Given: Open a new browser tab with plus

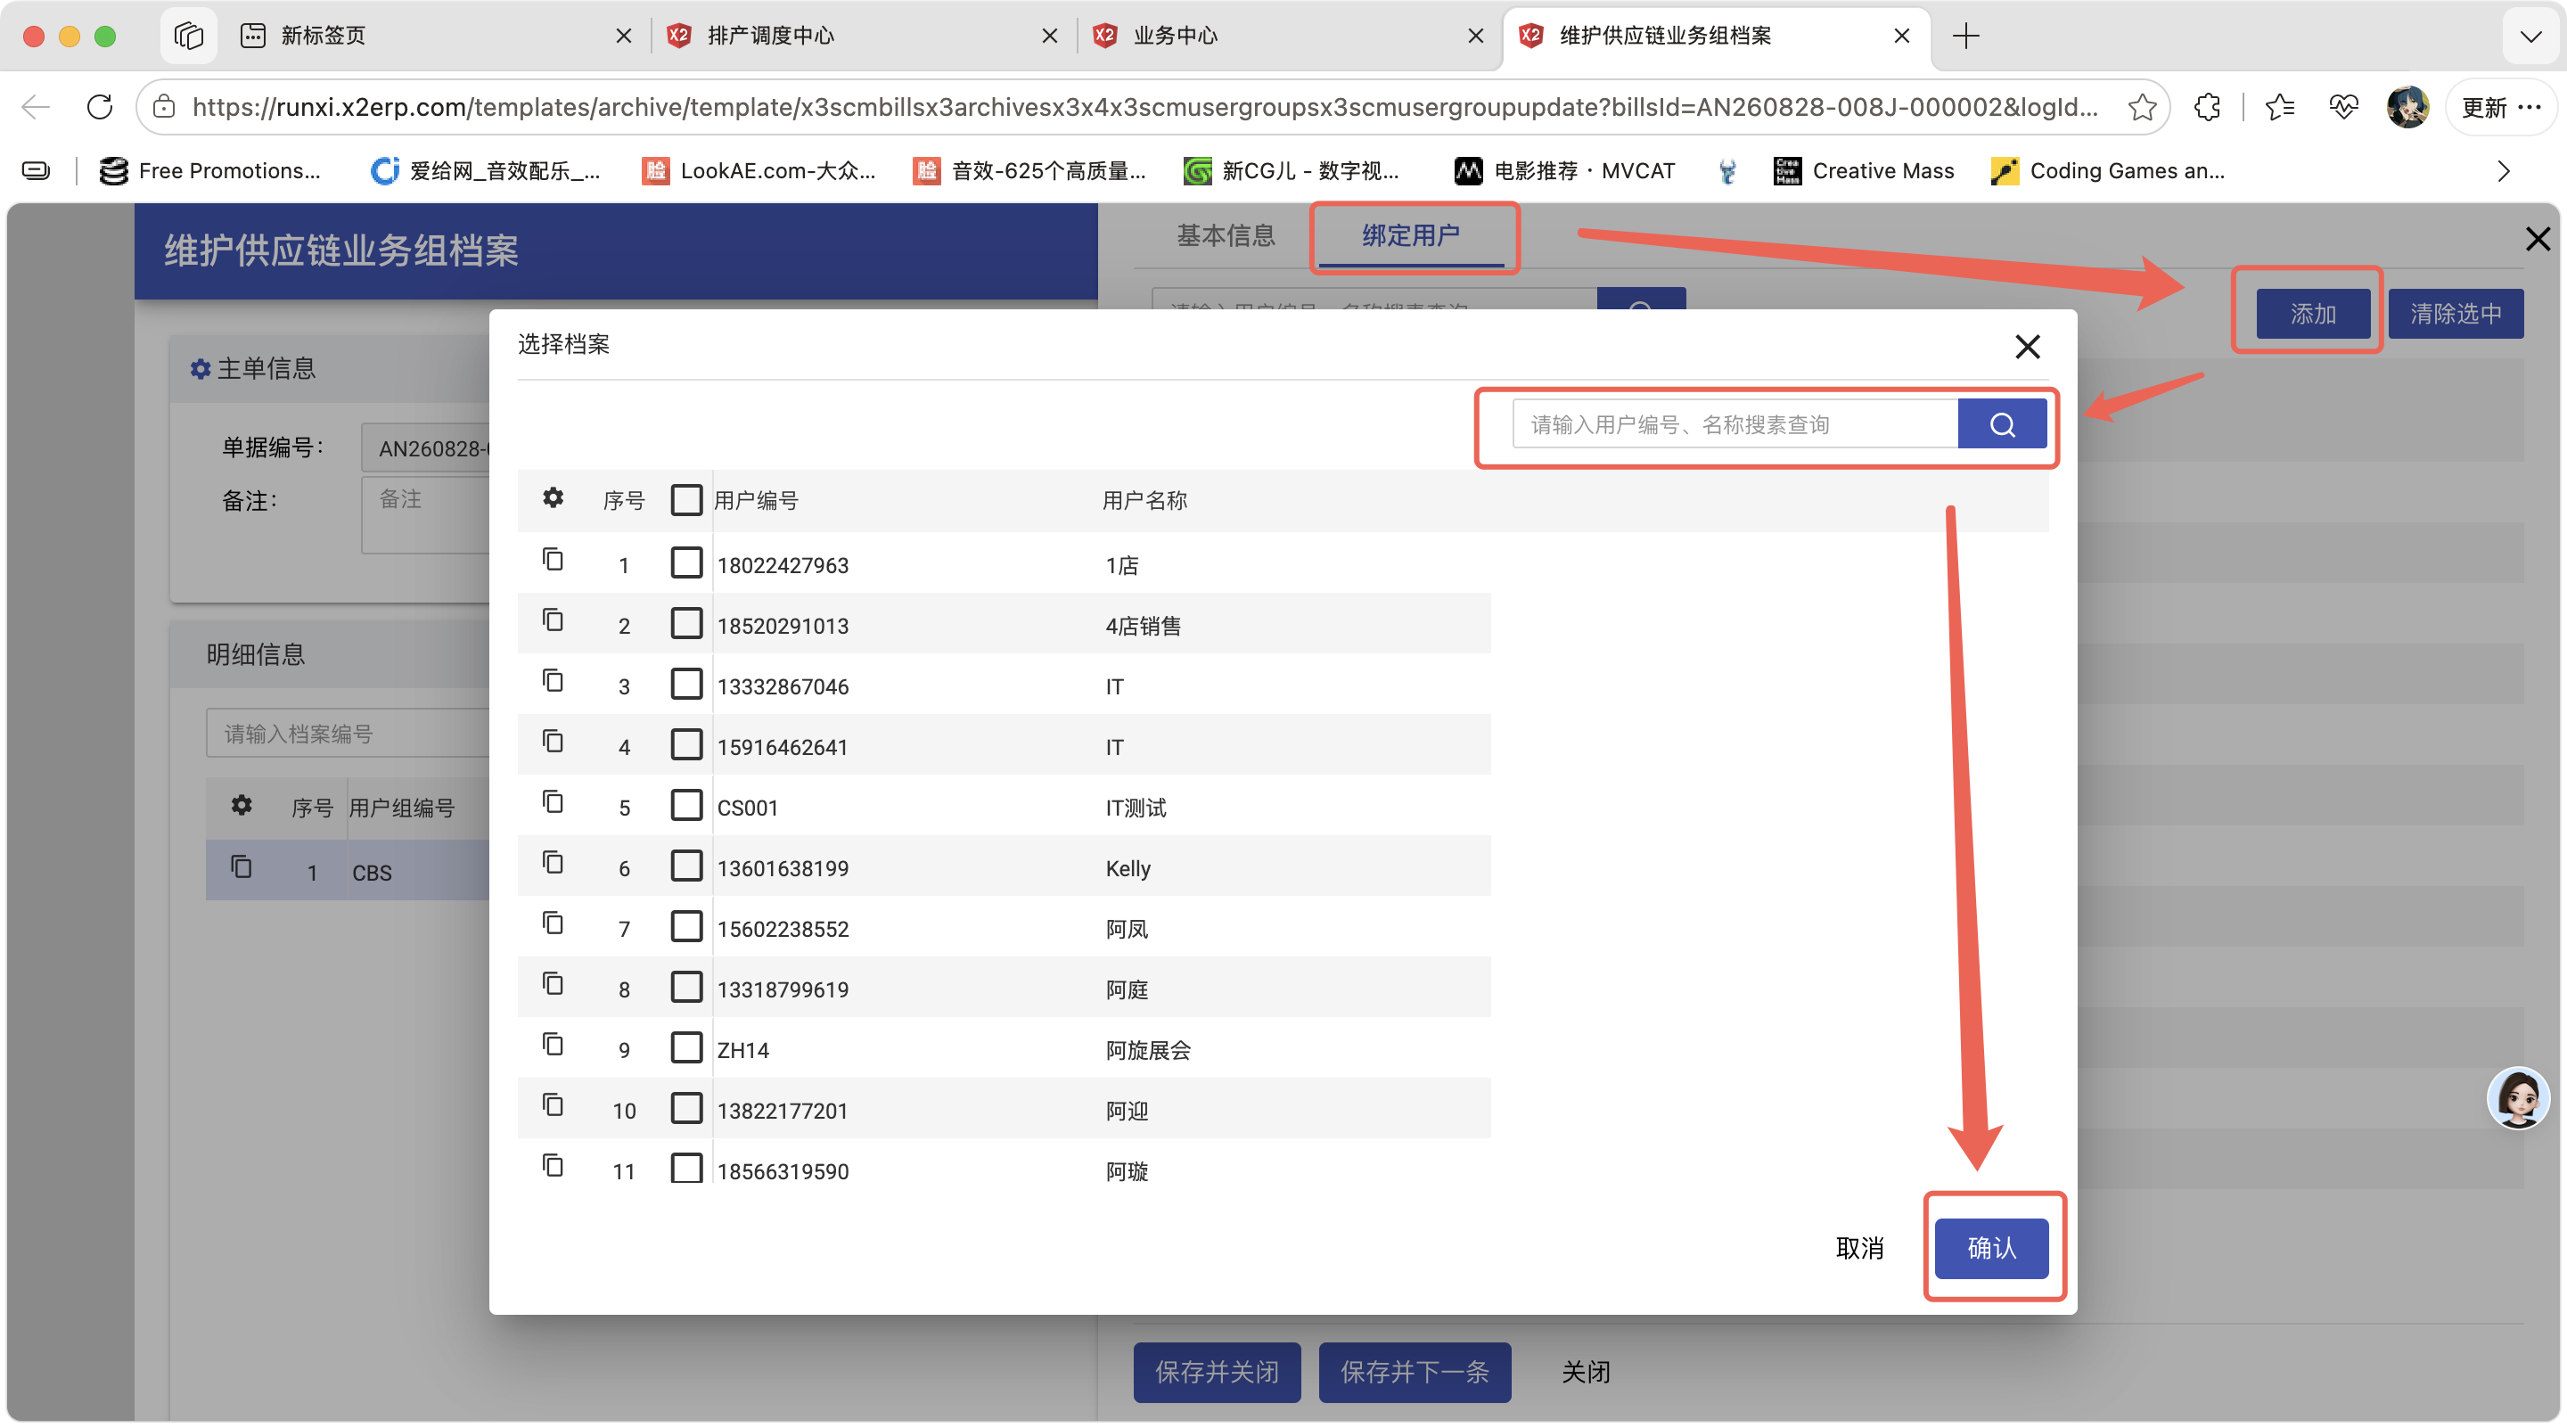Looking at the screenshot, I should tap(1965, 36).
